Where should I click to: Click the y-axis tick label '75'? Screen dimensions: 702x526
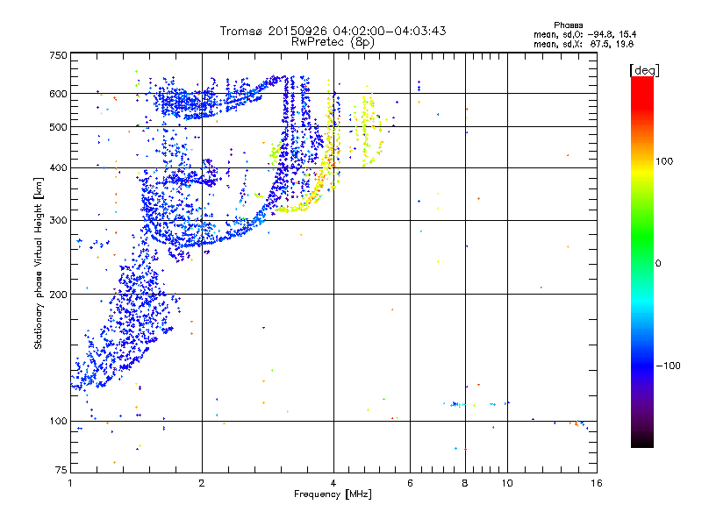click(x=61, y=470)
